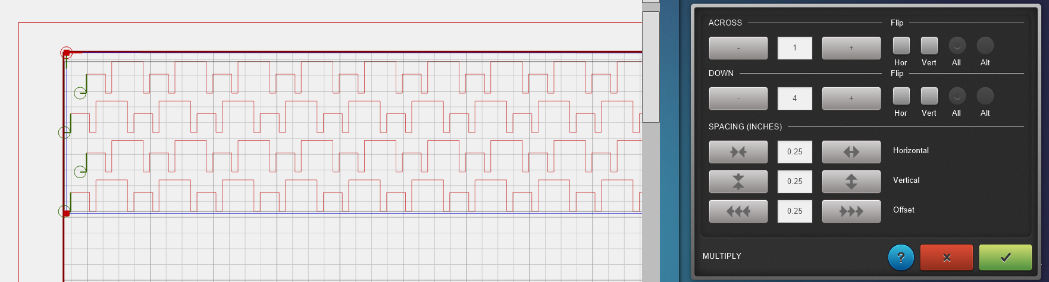Click the Down repeat count field

tap(794, 99)
